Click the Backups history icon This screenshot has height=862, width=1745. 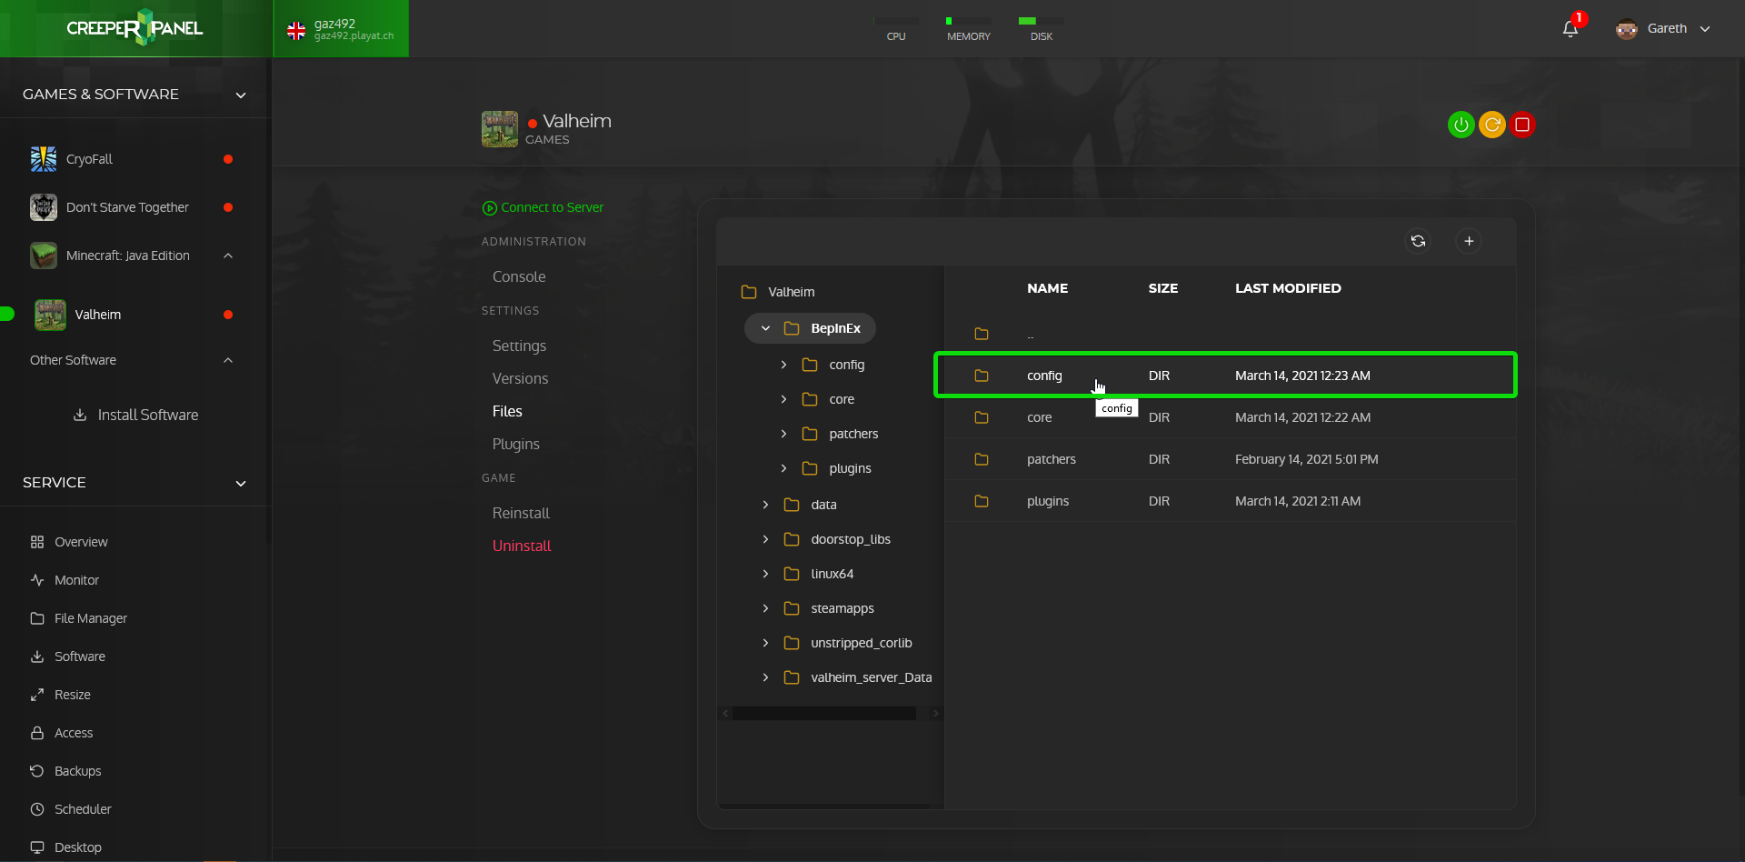[x=37, y=771]
